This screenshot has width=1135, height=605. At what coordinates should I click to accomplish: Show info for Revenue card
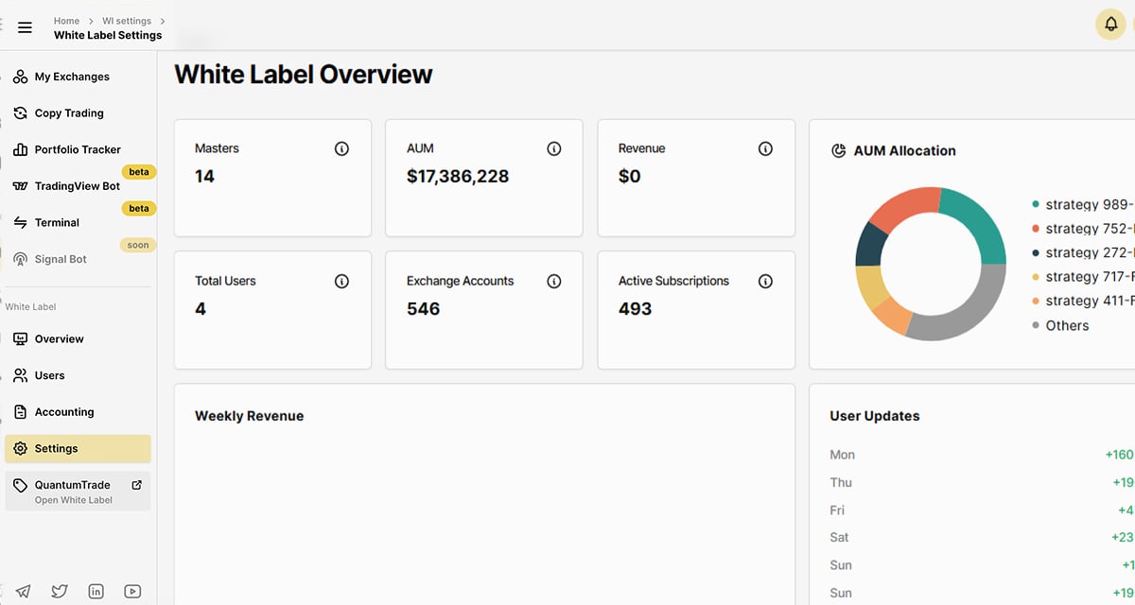766,148
